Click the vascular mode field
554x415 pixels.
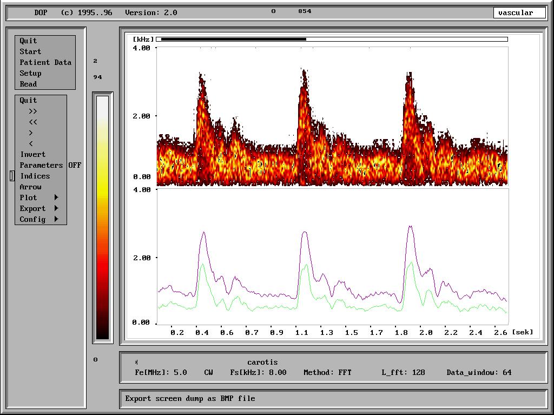(x=519, y=13)
